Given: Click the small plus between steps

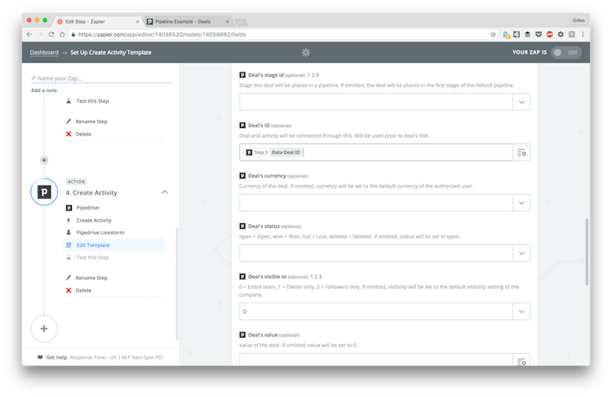Looking at the screenshot, I should point(44,160).
